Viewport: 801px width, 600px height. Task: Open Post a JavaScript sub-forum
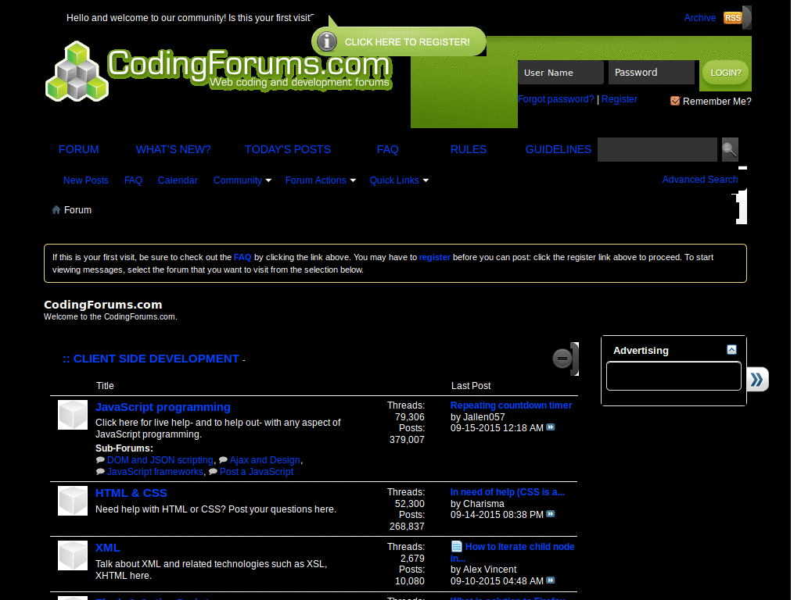click(x=257, y=471)
